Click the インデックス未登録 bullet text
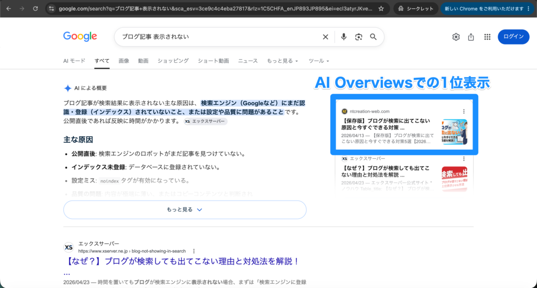 [x=146, y=167]
